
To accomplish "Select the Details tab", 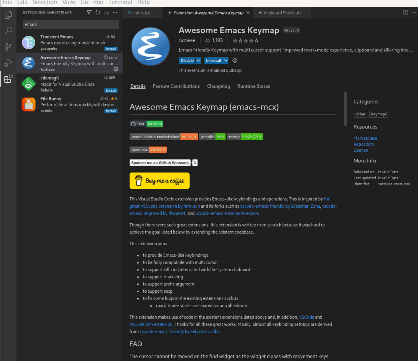I will point(138,86).
